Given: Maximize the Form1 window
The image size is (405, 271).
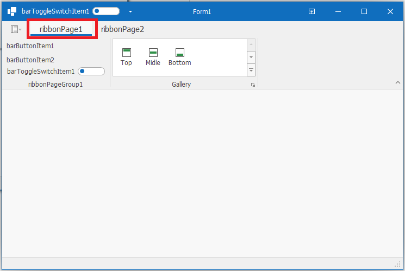Looking at the screenshot, I should (x=364, y=11).
